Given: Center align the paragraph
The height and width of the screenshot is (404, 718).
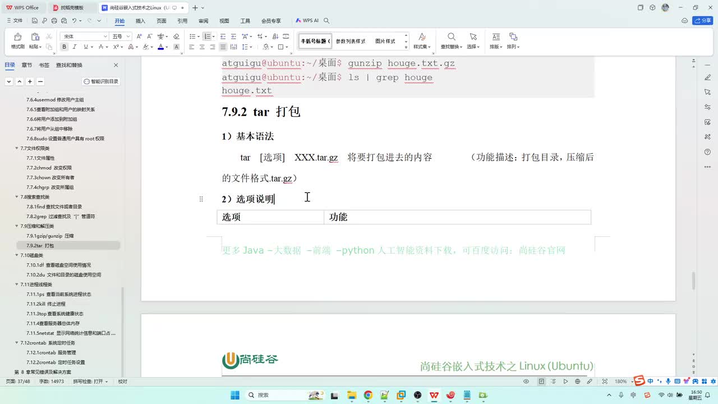Looking at the screenshot, I should (202, 47).
